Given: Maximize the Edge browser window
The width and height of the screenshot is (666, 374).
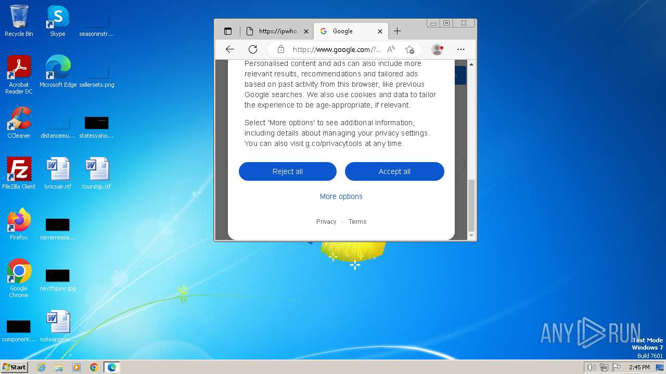Looking at the screenshot, I should 446,23.
